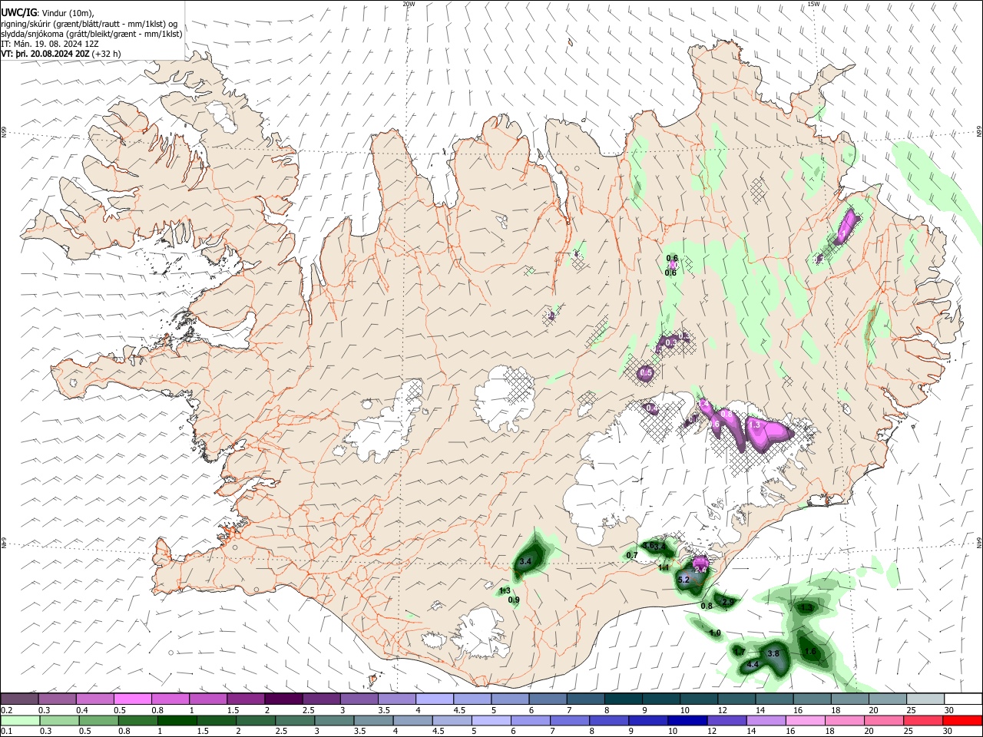Select the 1.1 rainfall value label
Viewport: 983px width, 737px height.
(x=663, y=567)
